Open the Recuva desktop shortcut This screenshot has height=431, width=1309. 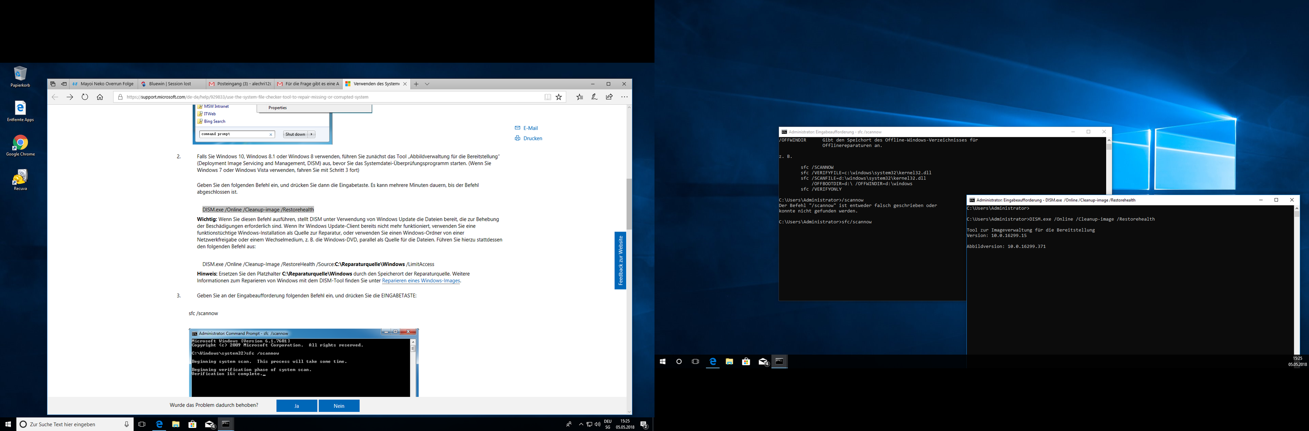tap(21, 181)
